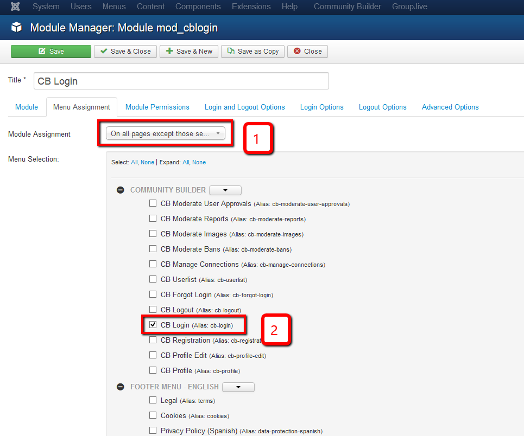524x436 pixels.
Task: Check CB Registration checkbox
Action: point(153,340)
